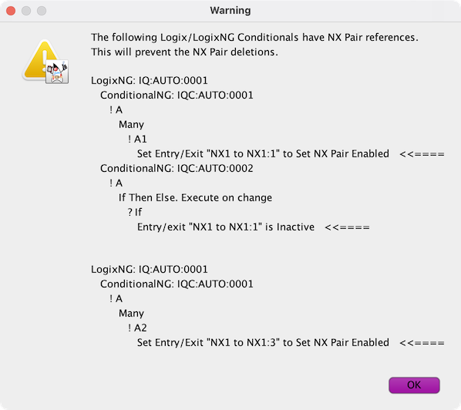Select 'If Then Else. Execute on change'

pos(195,198)
